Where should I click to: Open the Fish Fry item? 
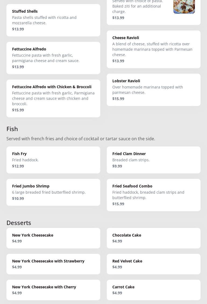[x=53, y=160]
